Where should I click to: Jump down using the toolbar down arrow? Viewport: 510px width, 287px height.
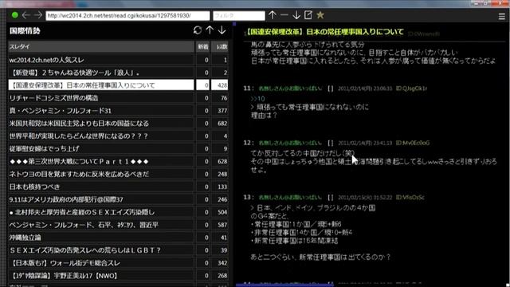[296, 15]
